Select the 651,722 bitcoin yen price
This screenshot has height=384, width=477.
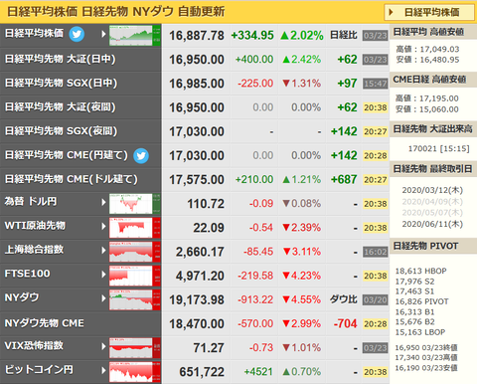(202, 372)
